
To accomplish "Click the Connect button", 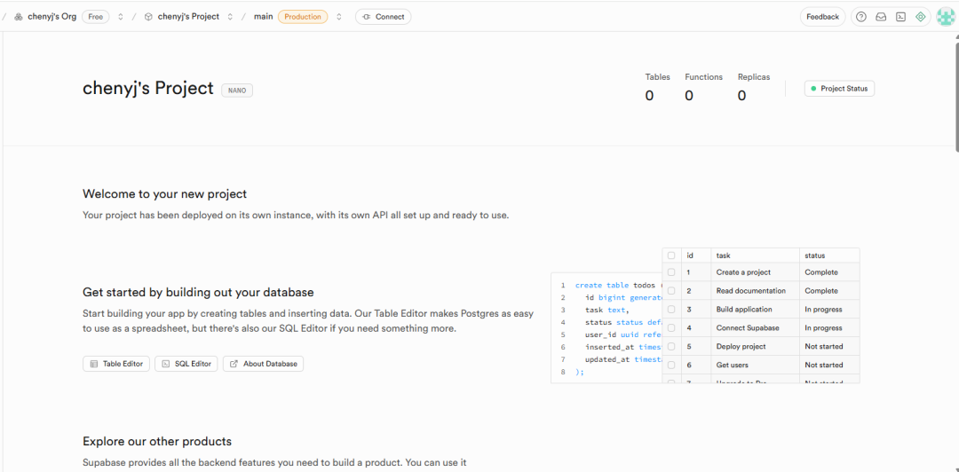I will point(383,17).
